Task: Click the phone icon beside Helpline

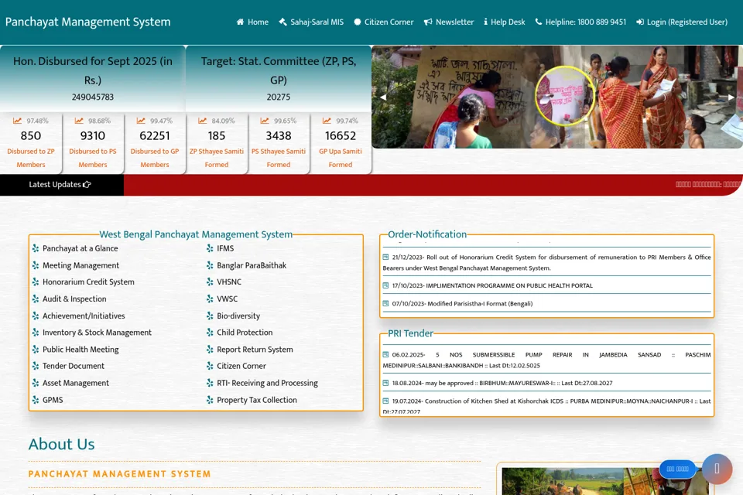Action: (539, 22)
